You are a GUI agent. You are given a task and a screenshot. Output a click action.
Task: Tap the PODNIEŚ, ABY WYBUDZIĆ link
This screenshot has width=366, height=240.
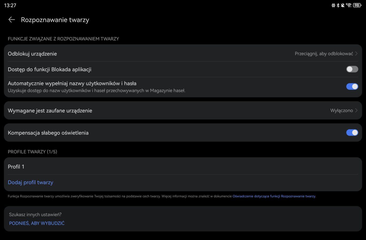pyautogui.click(x=37, y=223)
